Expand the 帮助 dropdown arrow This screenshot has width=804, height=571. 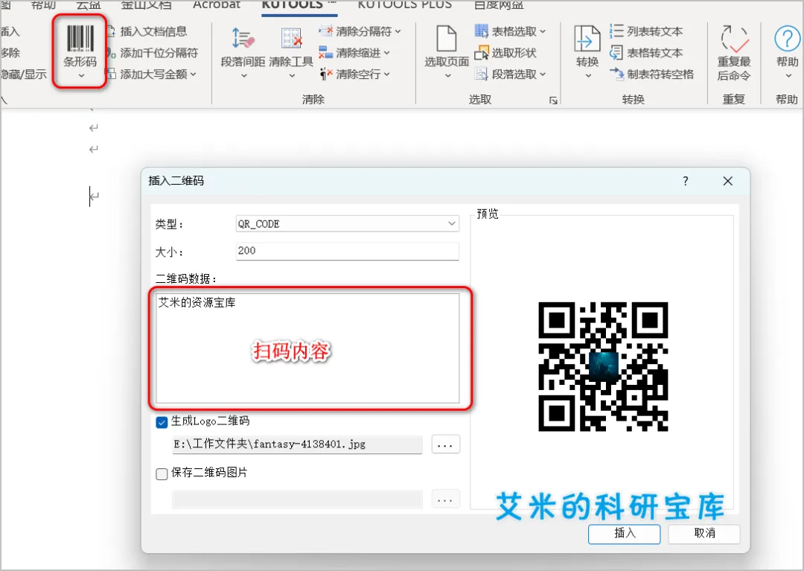point(788,76)
